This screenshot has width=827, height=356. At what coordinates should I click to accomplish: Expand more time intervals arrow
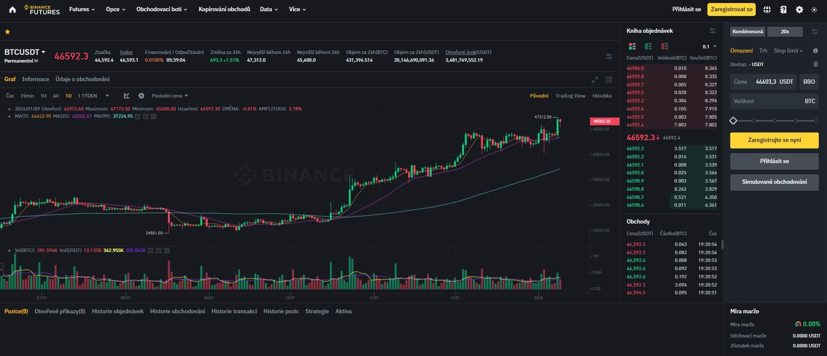point(107,96)
